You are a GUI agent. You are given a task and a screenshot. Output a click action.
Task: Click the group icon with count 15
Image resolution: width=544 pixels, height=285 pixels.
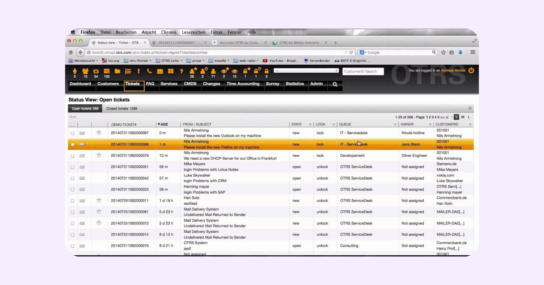click(85, 71)
